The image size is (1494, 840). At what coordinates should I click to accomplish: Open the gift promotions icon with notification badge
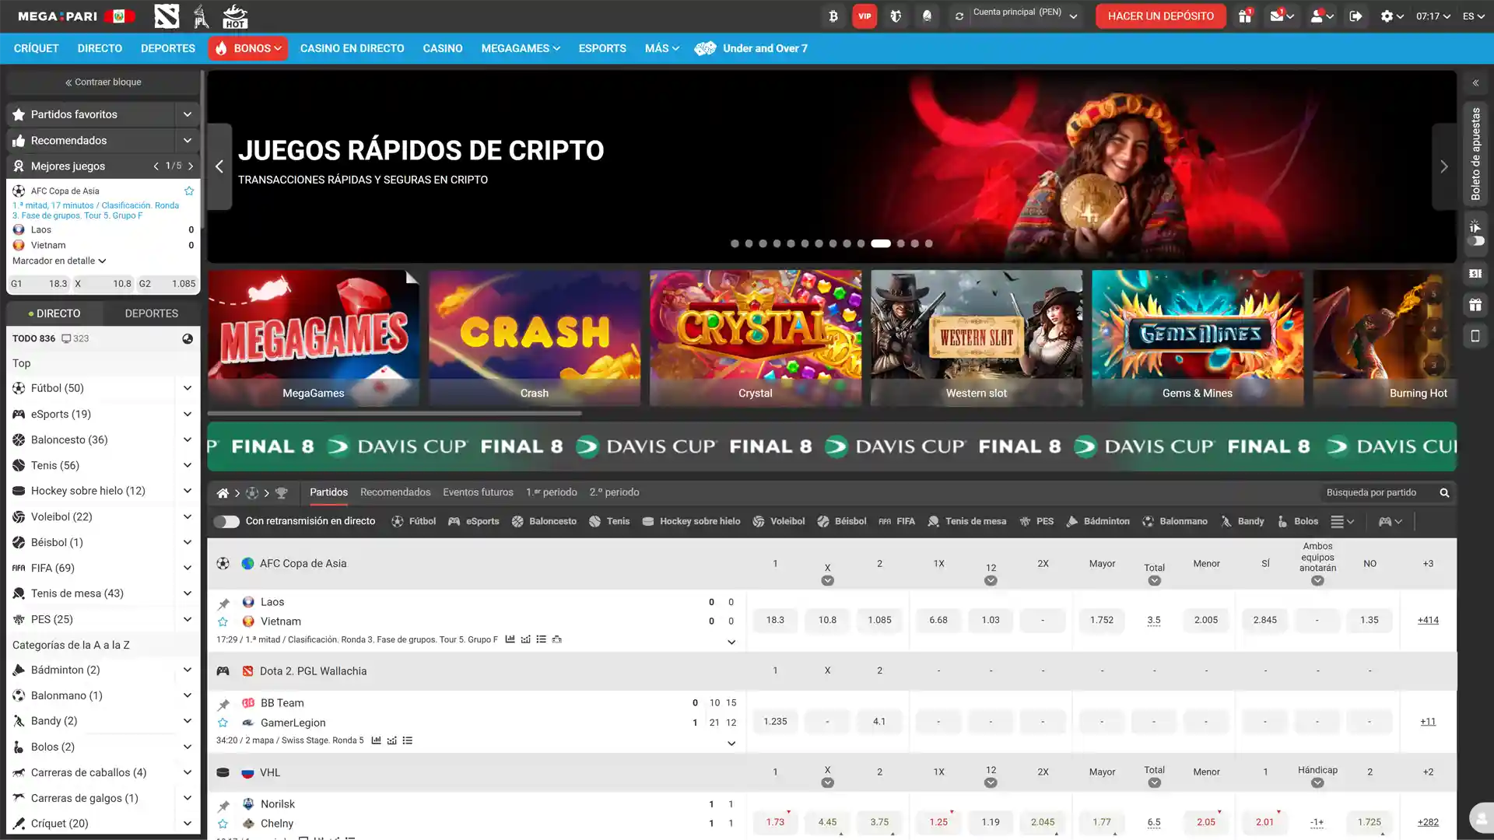click(1243, 16)
